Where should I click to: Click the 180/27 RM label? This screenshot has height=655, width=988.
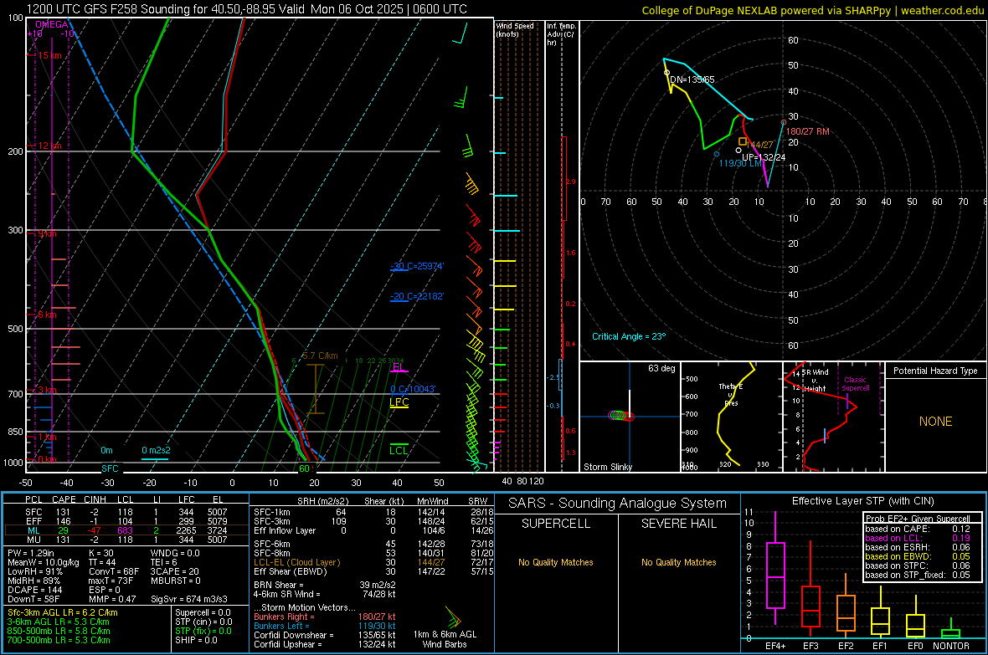click(808, 131)
